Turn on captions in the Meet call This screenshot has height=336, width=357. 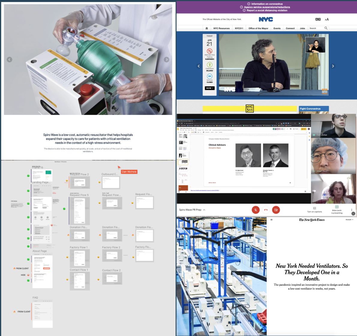click(314, 210)
